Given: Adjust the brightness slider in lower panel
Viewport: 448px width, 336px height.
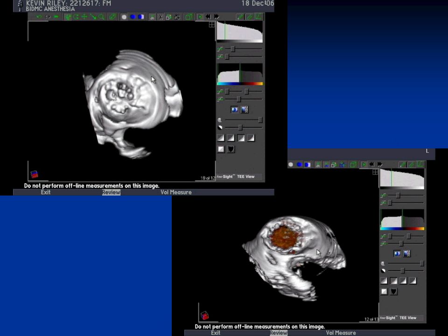Looking at the screenshot, I should point(422,263).
